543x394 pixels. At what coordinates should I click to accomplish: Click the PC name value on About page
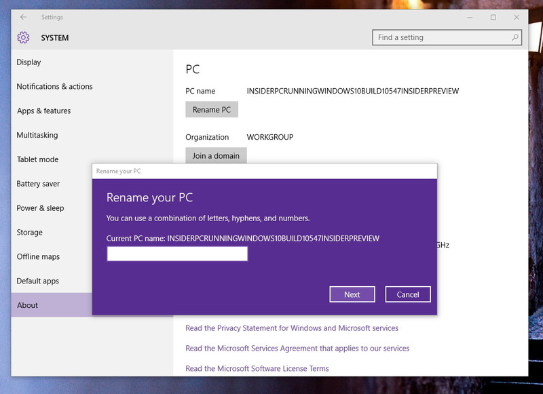[x=353, y=91]
